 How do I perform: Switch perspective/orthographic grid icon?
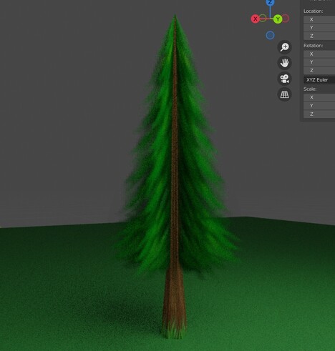click(x=284, y=94)
